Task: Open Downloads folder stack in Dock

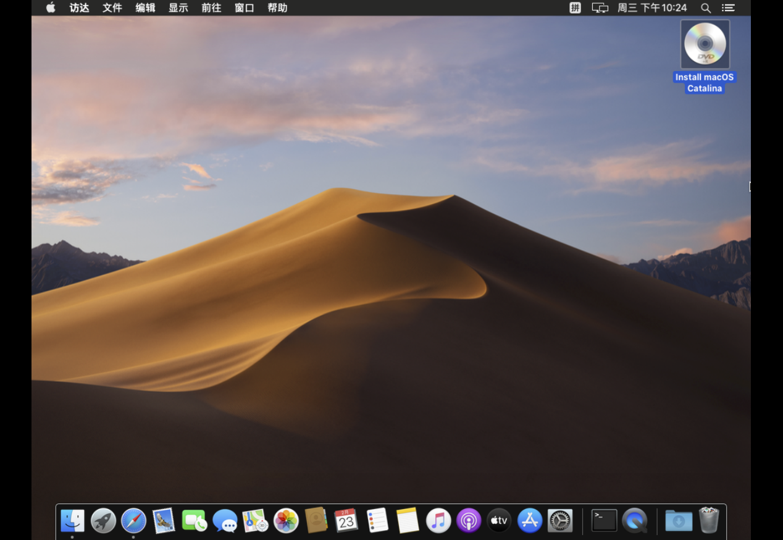Action: 679,521
